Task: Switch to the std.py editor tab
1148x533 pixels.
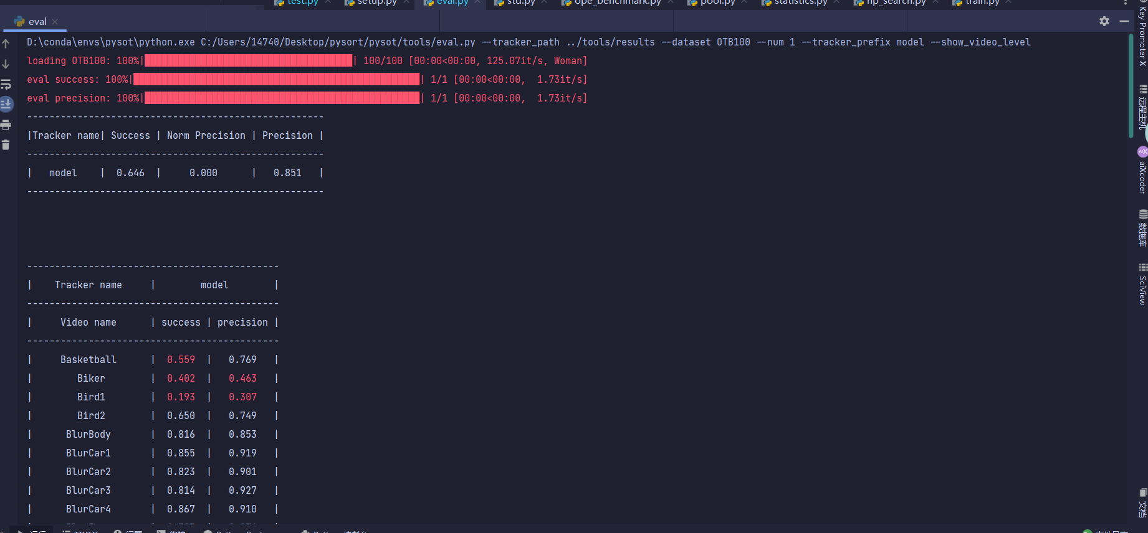Action: [x=520, y=2]
